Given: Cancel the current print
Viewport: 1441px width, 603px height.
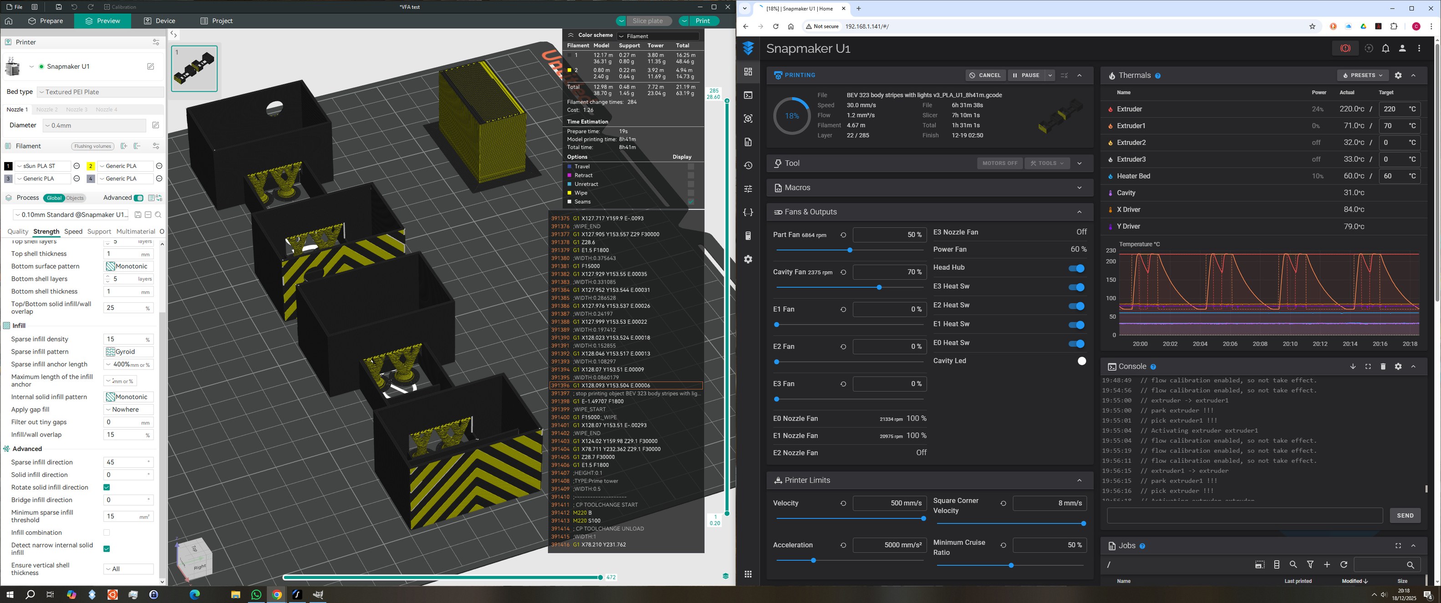Looking at the screenshot, I should pos(985,76).
